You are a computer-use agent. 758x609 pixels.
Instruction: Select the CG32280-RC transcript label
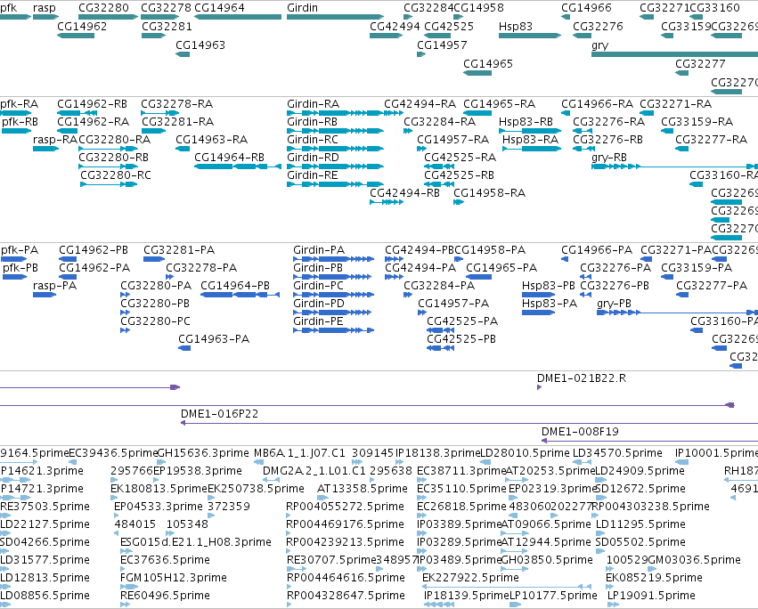click(116, 175)
